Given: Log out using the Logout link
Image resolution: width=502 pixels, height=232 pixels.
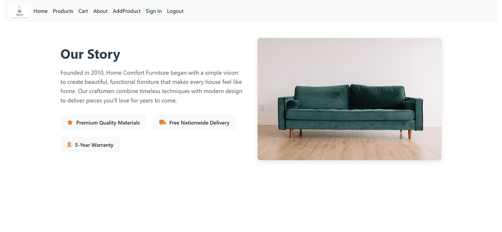Looking at the screenshot, I should coord(175,11).
